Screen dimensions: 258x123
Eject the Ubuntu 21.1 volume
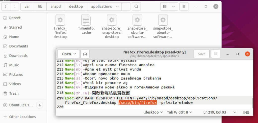tap(40, 105)
